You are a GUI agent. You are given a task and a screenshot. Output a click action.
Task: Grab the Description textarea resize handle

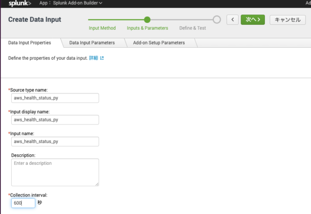point(97,184)
